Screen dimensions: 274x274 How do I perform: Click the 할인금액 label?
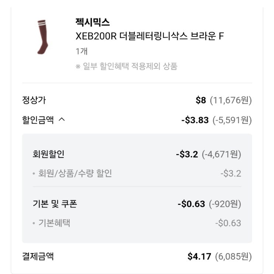[x=38, y=120]
